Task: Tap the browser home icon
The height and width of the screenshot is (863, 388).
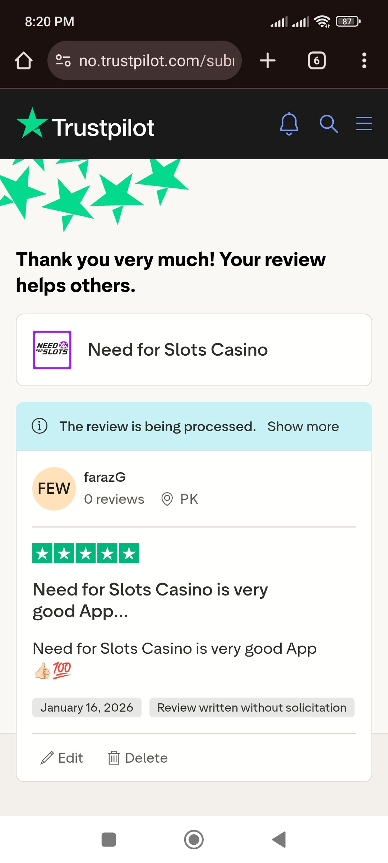Action: click(24, 60)
